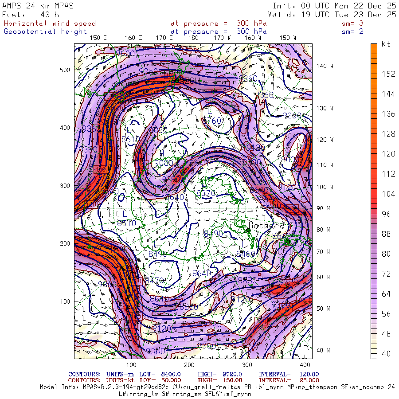Screen dimensions: 399x399
Task: Click the blue "at pressure = 300 hPa" text
Action: click(219, 31)
